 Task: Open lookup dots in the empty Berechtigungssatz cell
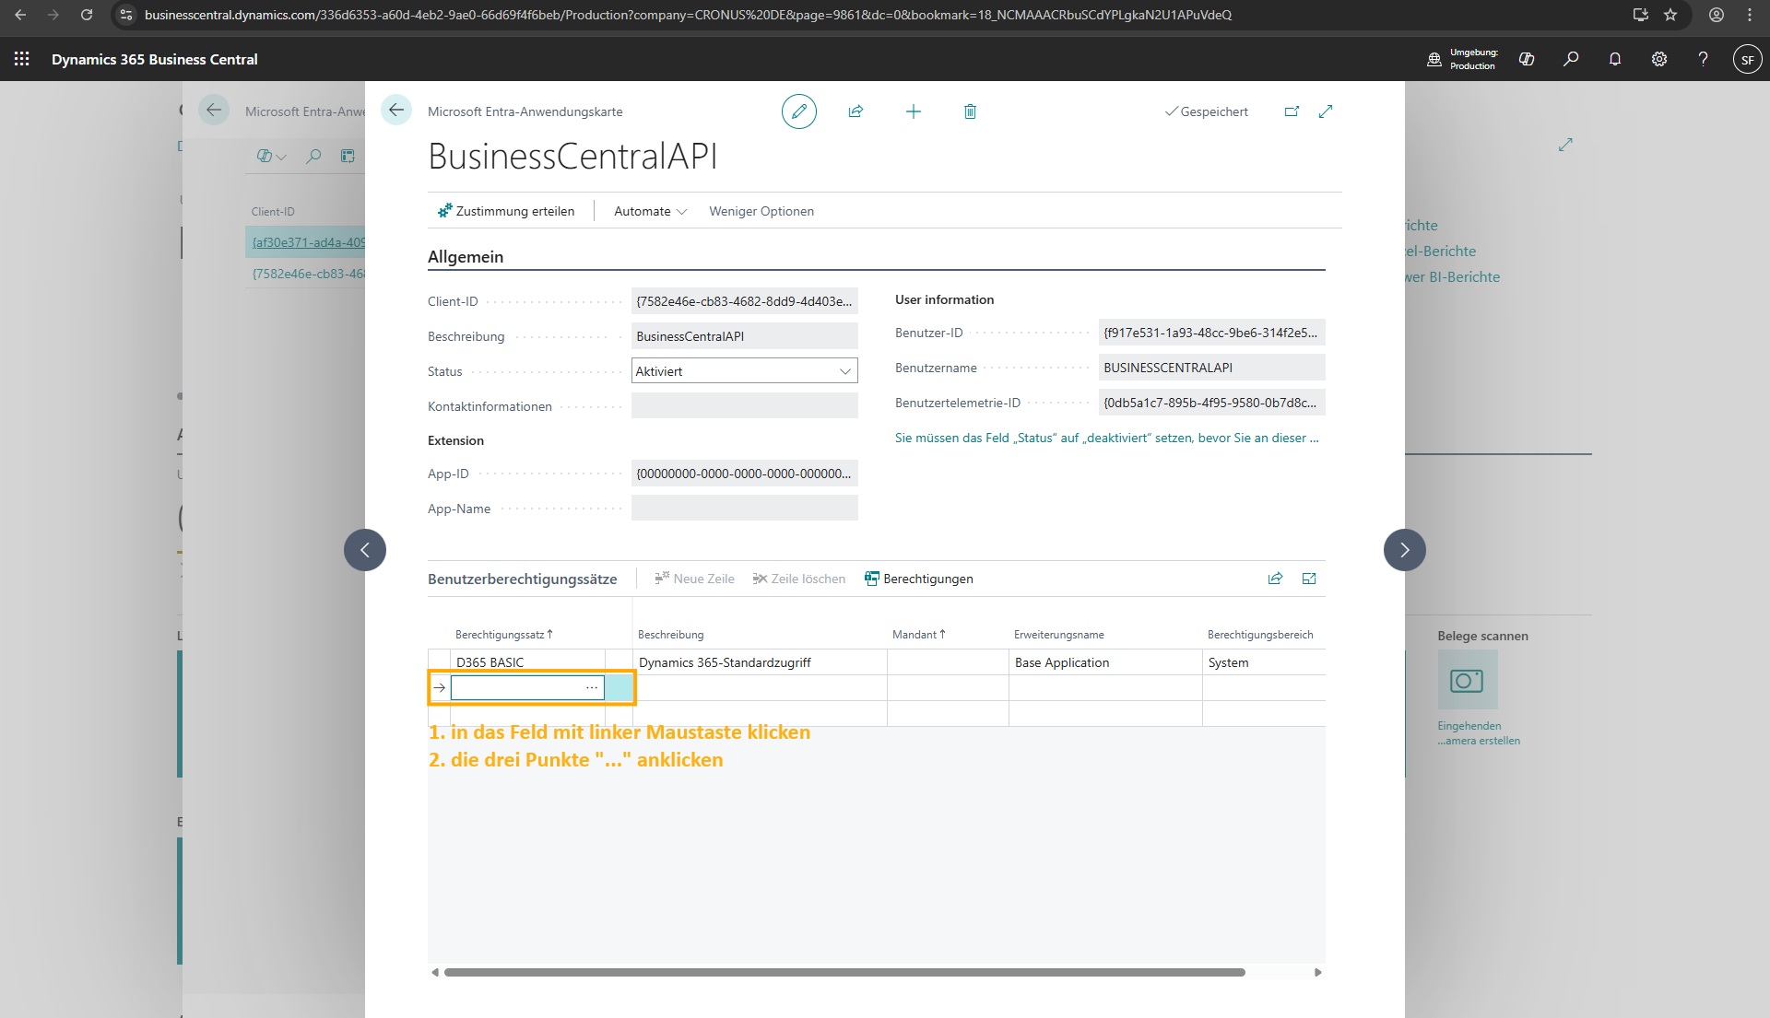592,687
